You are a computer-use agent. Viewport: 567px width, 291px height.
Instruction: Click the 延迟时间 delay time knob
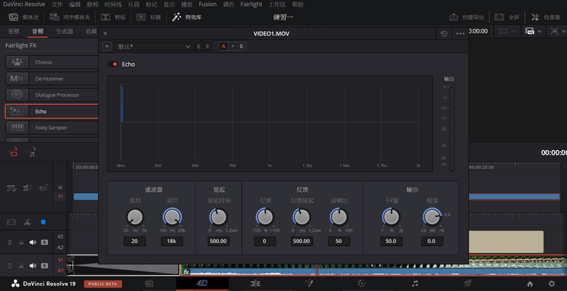tap(218, 218)
